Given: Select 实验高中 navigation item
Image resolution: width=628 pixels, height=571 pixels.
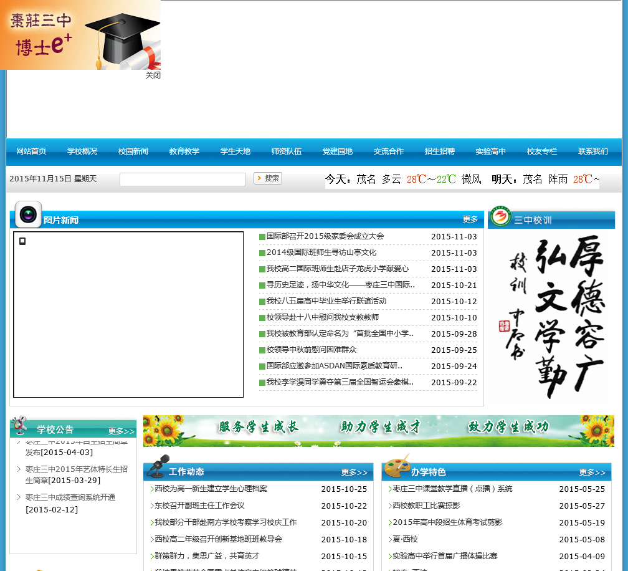Looking at the screenshot, I should tap(491, 151).
